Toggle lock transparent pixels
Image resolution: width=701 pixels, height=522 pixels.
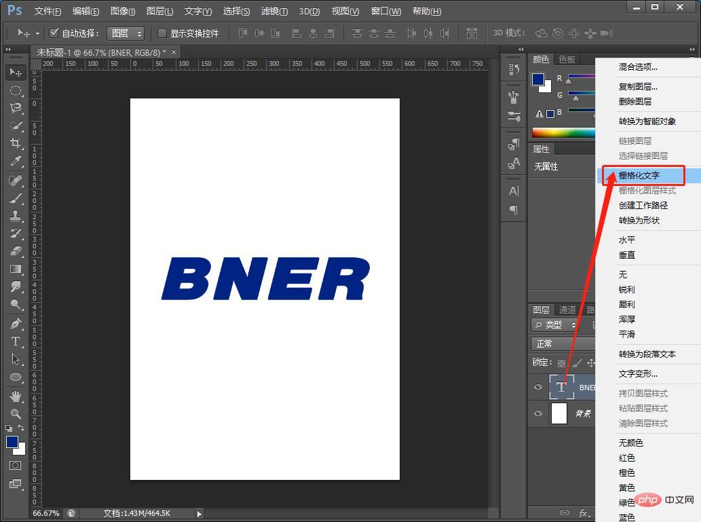click(561, 363)
